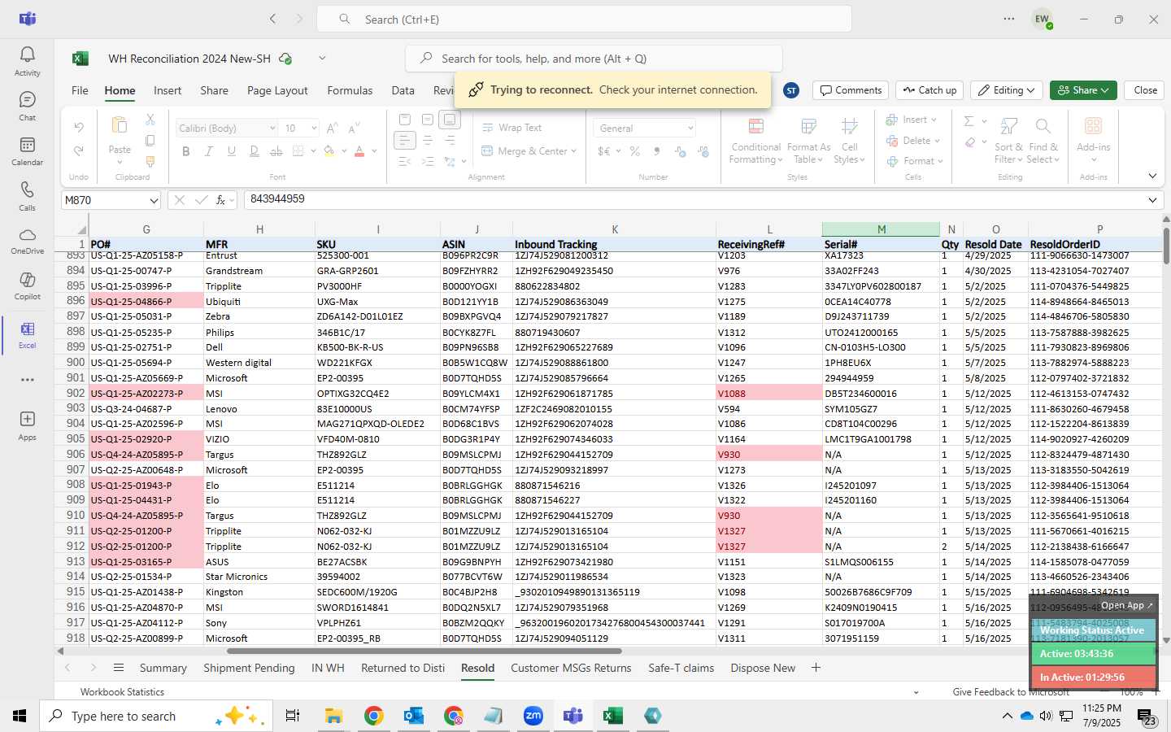
Task: Open File Explorer from the taskbar
Action: click(334, 716)
